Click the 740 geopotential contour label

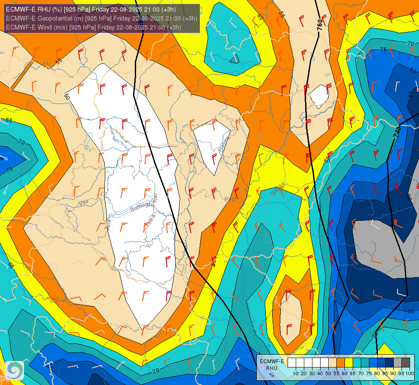point(397,132)
